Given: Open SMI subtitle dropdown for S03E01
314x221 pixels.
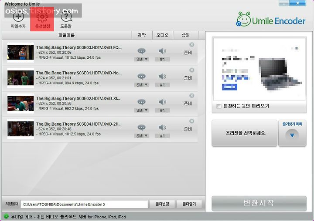Looking at the screenshot, I should coord(142,85).
